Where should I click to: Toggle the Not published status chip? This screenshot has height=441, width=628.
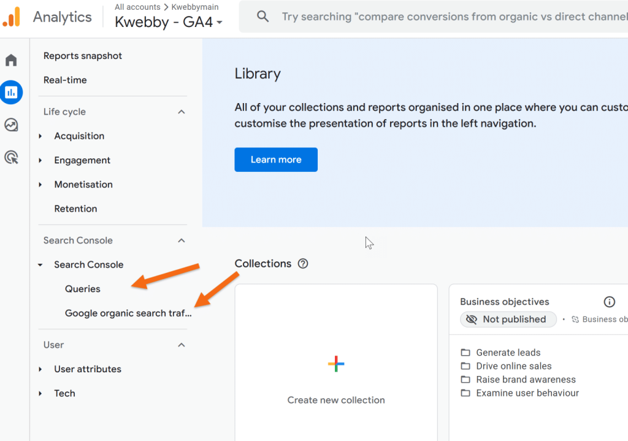click(508, 319)
